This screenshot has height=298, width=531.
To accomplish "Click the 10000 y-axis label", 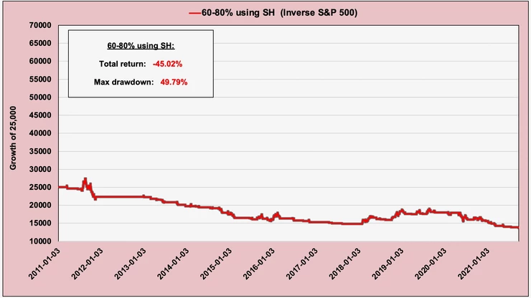I will point(40,241).
